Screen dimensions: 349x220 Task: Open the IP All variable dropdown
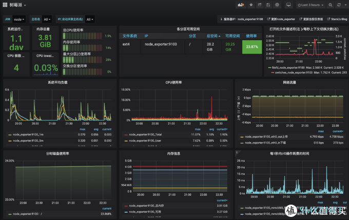tap(90, 19)
